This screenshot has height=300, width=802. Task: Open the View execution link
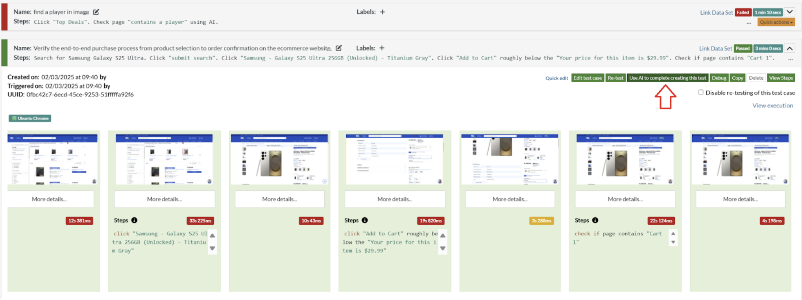[772, 106]
